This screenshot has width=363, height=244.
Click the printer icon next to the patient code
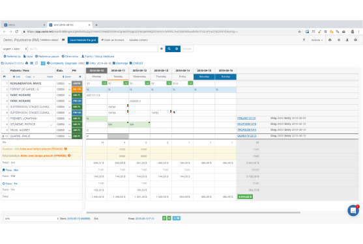point(27,63)
